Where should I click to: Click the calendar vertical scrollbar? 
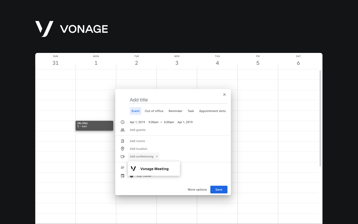[x=321, y=118]
